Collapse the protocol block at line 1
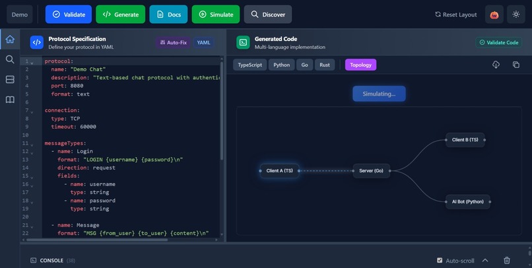 [x=32, y=63]
